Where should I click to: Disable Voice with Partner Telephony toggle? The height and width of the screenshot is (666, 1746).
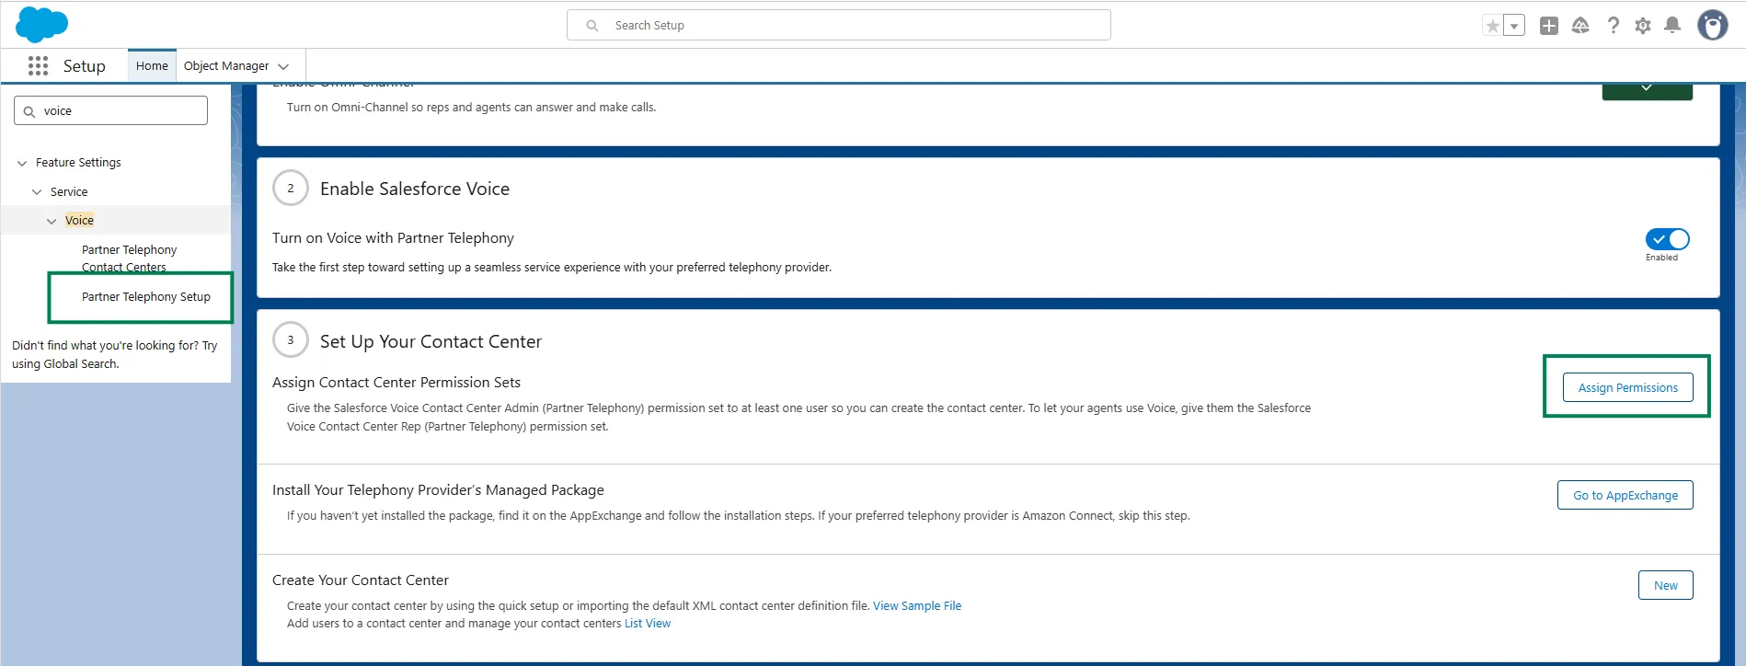pos(1667,239)
